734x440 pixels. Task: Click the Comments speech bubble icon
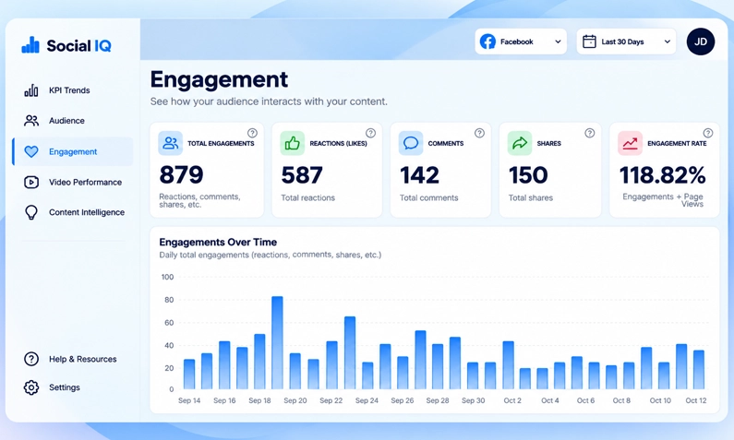pos(411,143)
